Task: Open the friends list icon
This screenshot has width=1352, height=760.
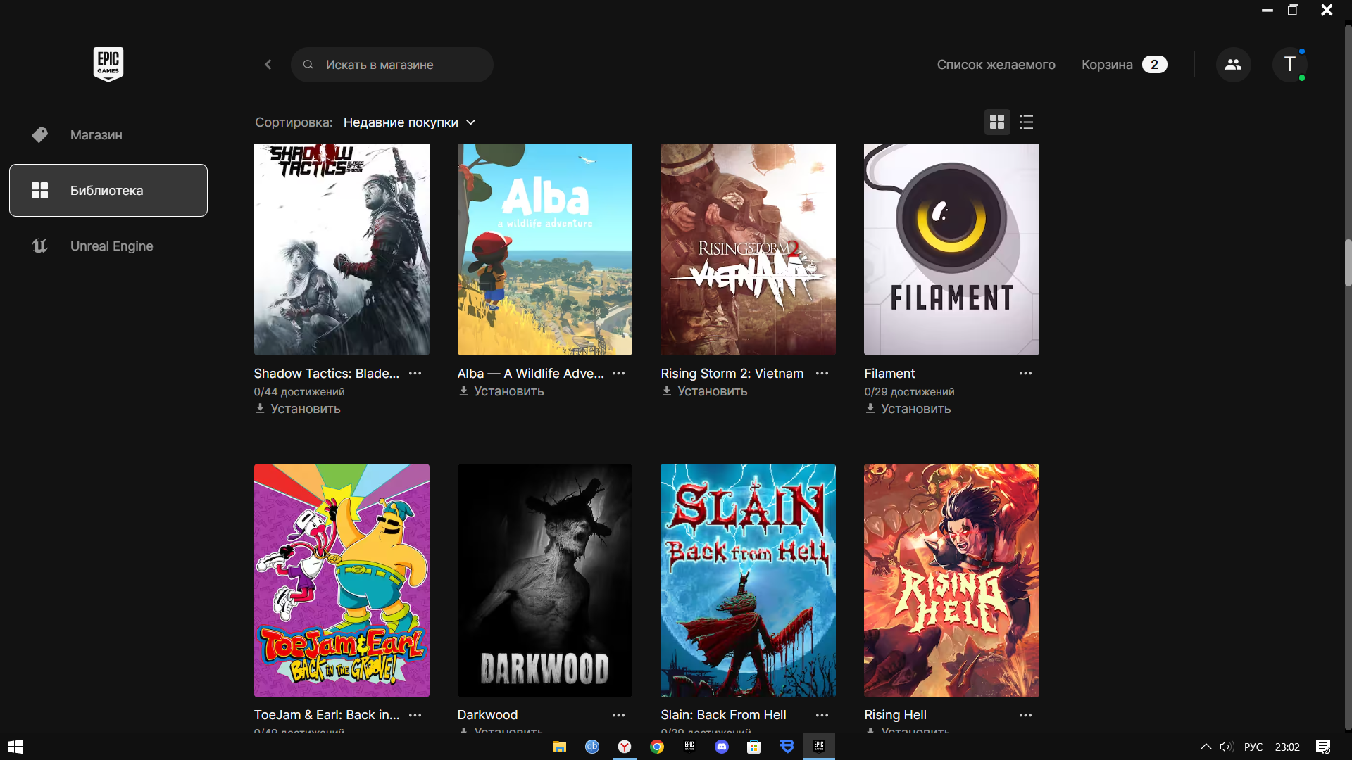Action: 1233,65
